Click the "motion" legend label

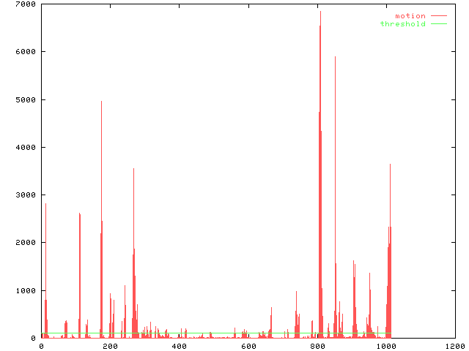pyautogui.click(x=410, y=16)
